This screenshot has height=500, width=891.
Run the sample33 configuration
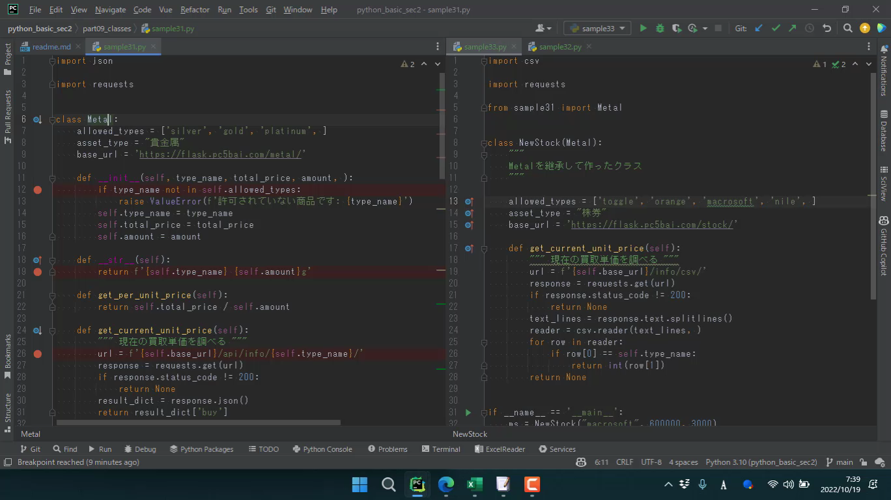[643, 28]
